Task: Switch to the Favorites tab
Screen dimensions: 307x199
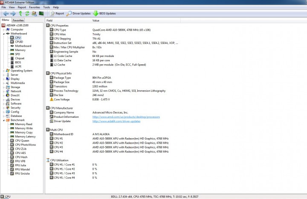Action: (x=18, y=20)
